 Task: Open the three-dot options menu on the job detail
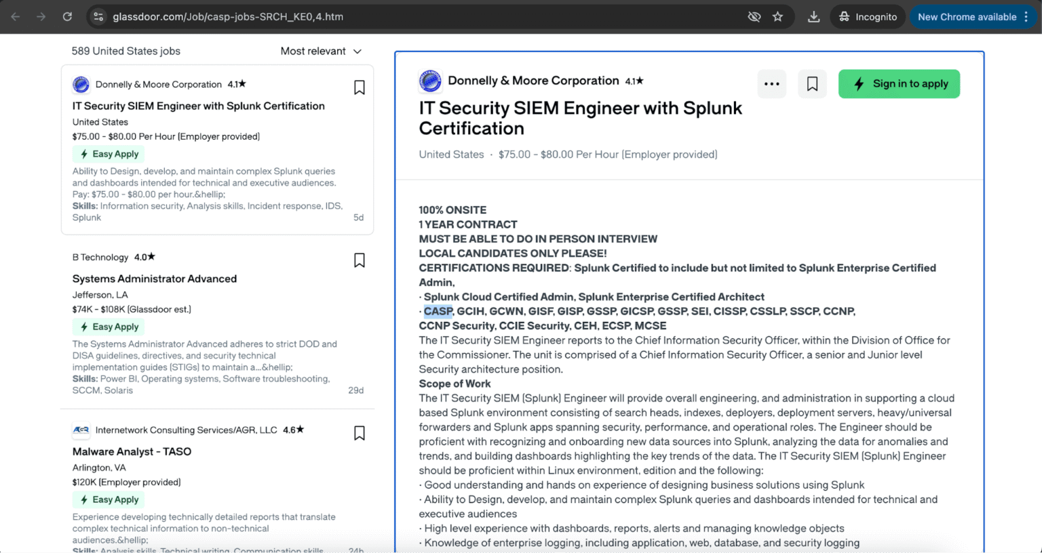771,84
